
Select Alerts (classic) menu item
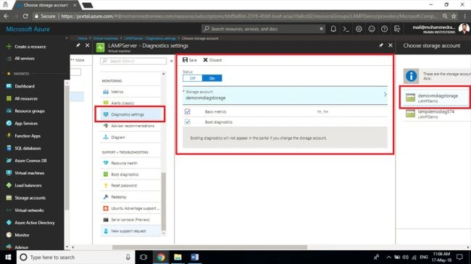tap(130, 103)
